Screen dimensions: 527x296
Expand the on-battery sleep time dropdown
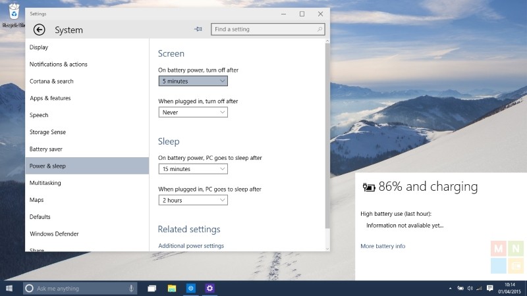(193, 169)
